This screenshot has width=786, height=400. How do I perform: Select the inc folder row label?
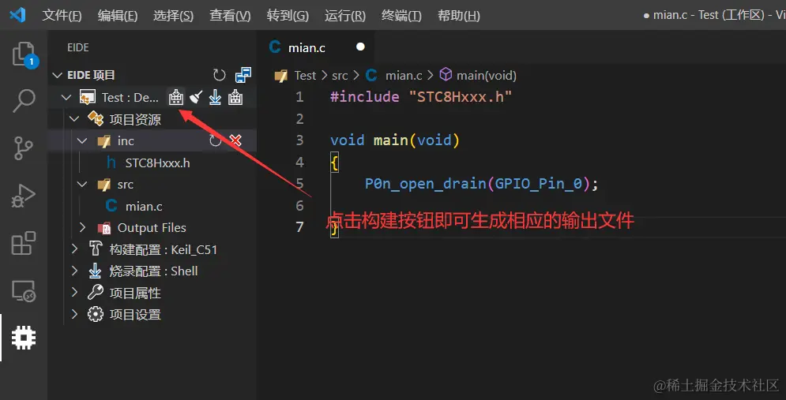pyautogui.click(x=126, y=141)
